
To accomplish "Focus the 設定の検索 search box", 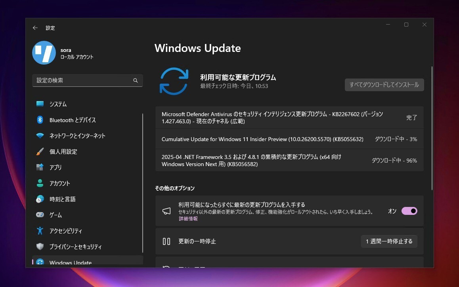I will tap(87, 80).
